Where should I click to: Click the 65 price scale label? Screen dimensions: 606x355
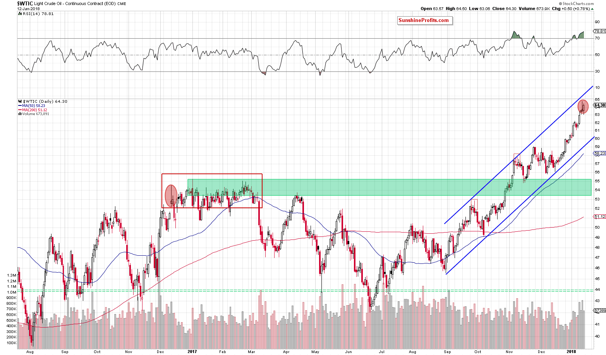point(597,99)
